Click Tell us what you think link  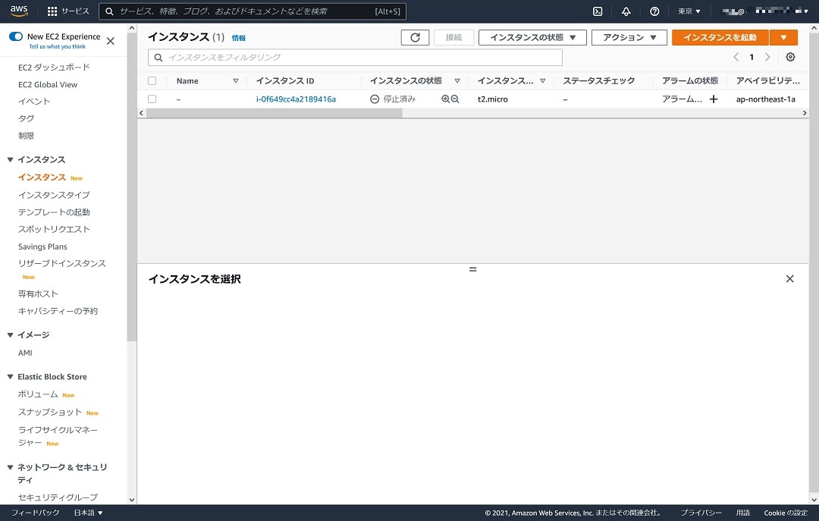57,46
